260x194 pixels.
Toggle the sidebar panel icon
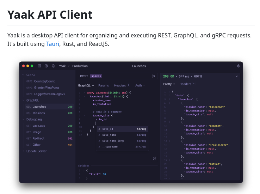[39, 66]
